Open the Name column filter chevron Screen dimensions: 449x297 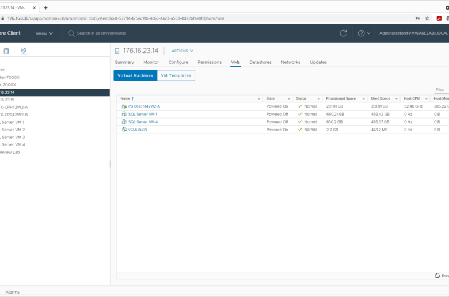259,98
